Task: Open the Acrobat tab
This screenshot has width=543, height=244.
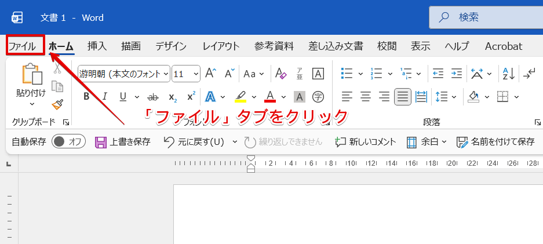Action: coord(504,46)
